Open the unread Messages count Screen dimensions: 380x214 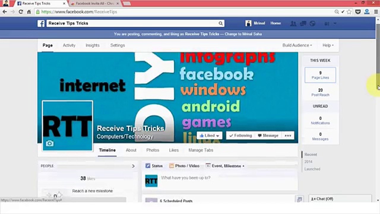(320, 136)
